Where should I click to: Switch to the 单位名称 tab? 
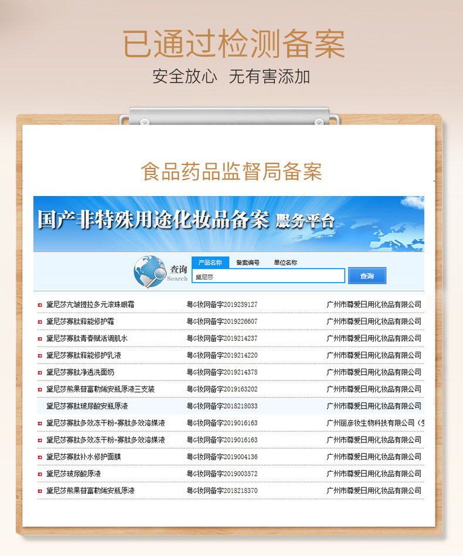(285, 263)
